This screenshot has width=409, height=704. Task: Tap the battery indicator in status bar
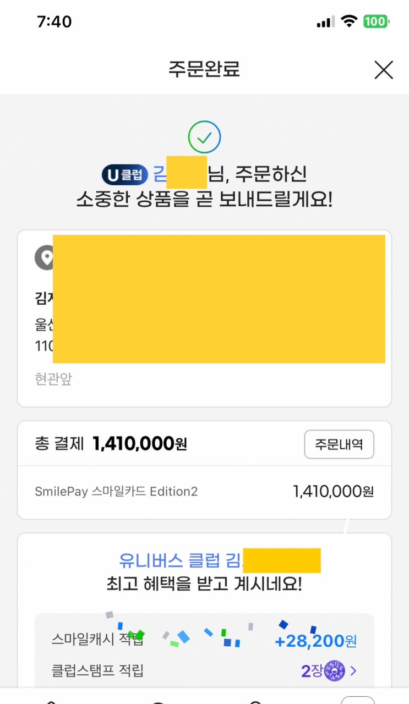[376, 21]
